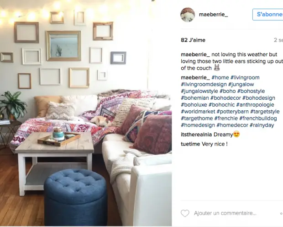Visit commenter itstherealnia's profile
This screenshot has height=227, width=283.
pos(196,135)
